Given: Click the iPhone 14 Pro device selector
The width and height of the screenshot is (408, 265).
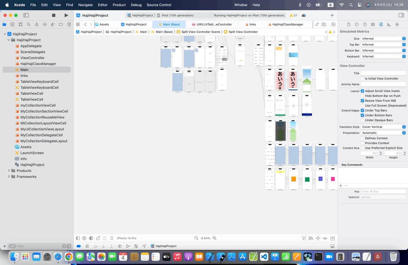Looking at the screenshot, I should 126,238.
